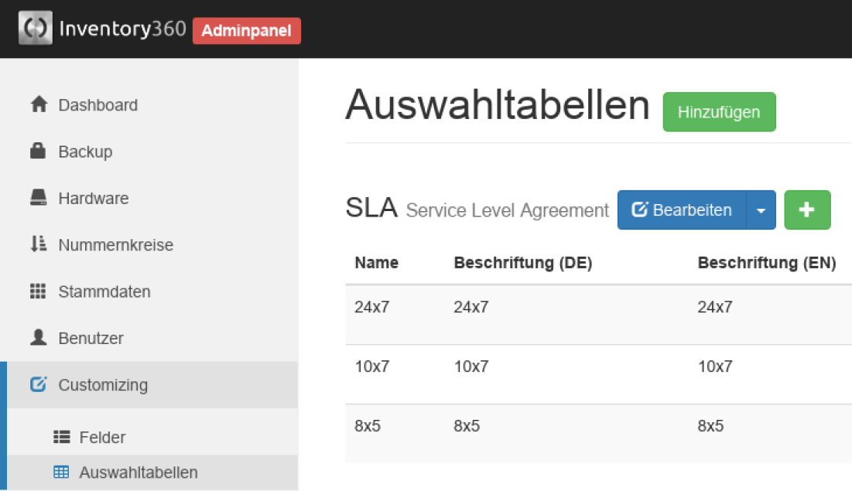Click the Adminpanel badge

(247, 31)
